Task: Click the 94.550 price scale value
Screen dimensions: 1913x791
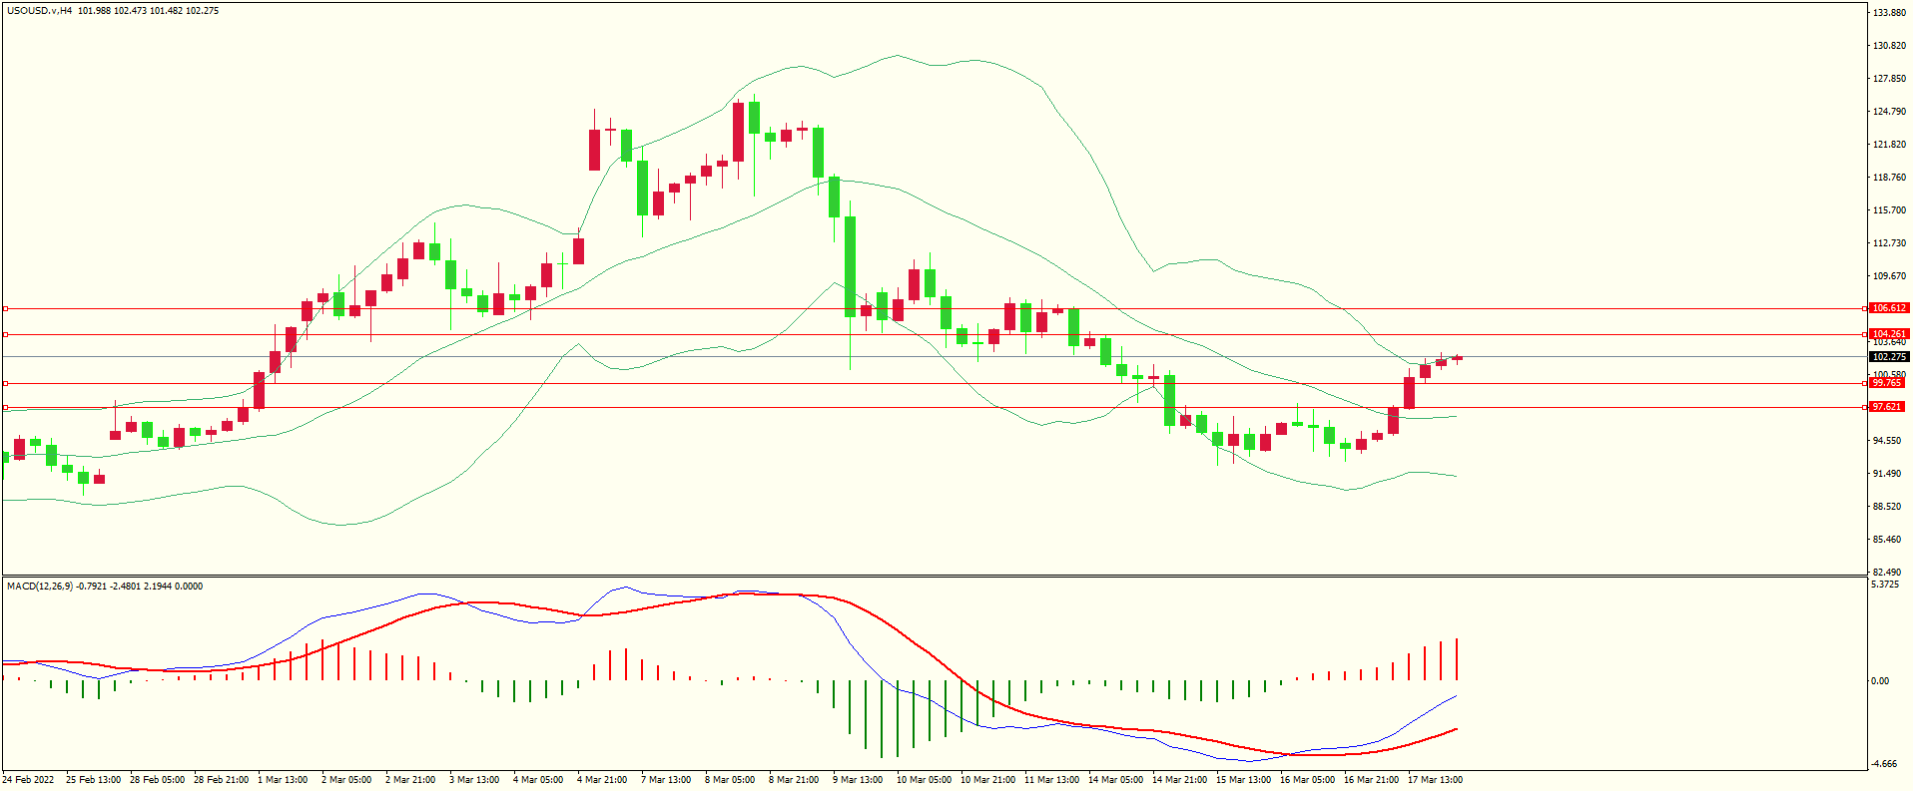Action: coord(1886,441)
